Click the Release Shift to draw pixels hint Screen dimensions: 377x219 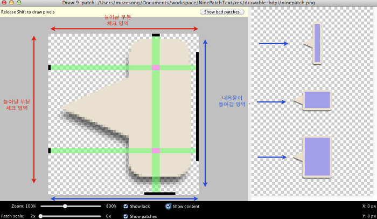28,12
